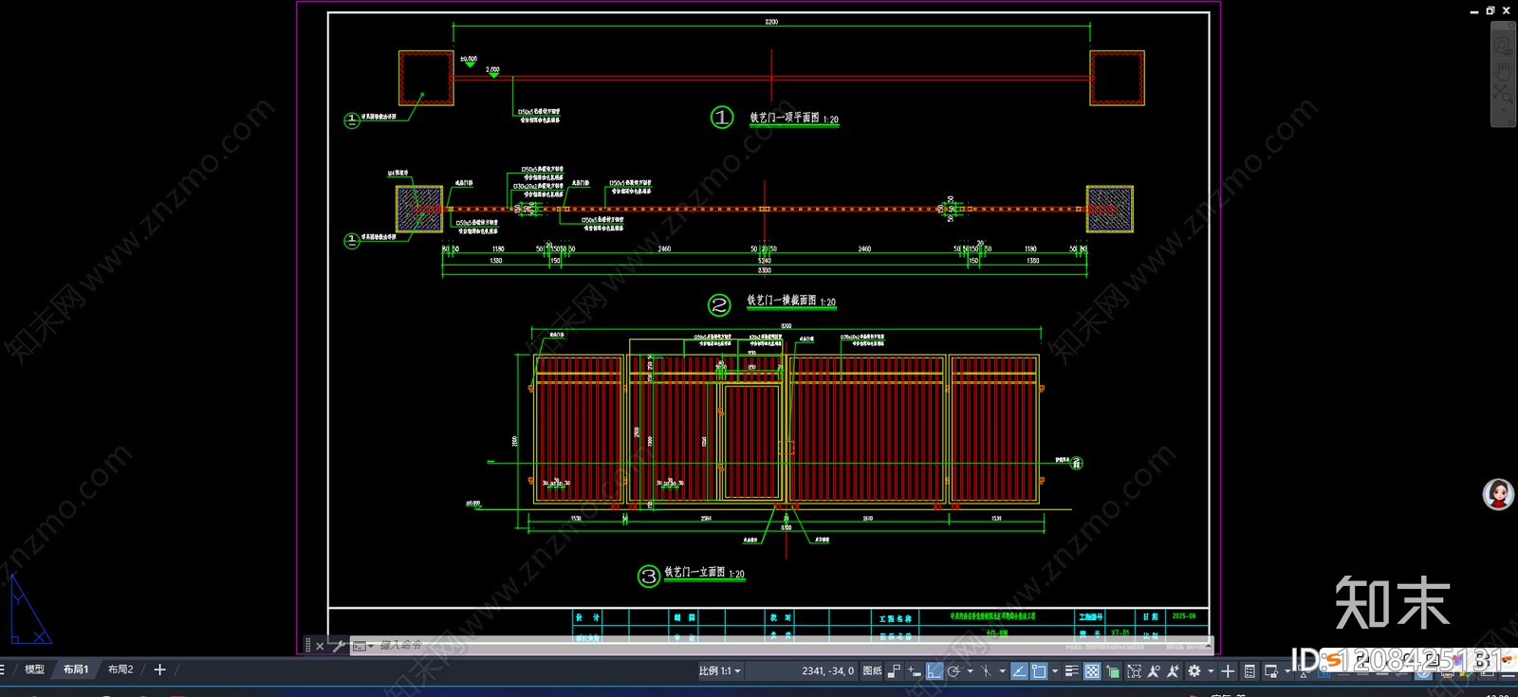Click annotation visibility icon in status bar
Viewport: 1518px width, 697px height.
[x=1154, y=670]
